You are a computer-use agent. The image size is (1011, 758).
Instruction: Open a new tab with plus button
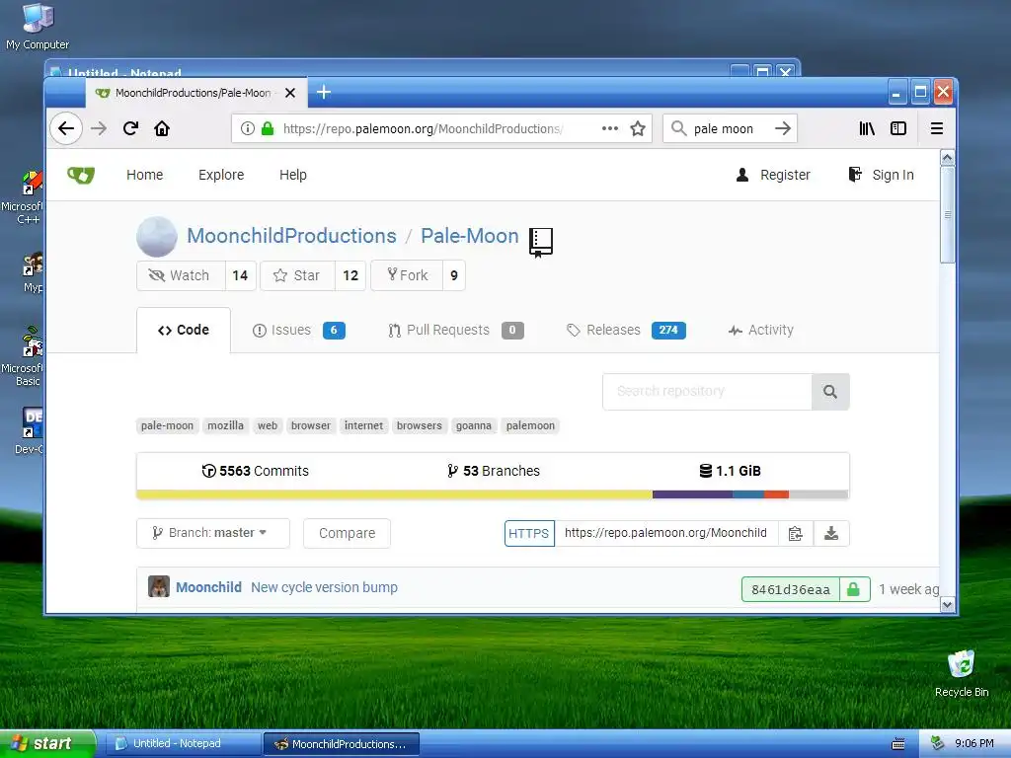324,92
